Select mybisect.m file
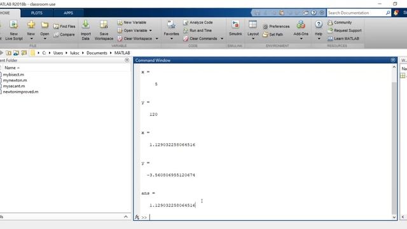 [13, 74]
